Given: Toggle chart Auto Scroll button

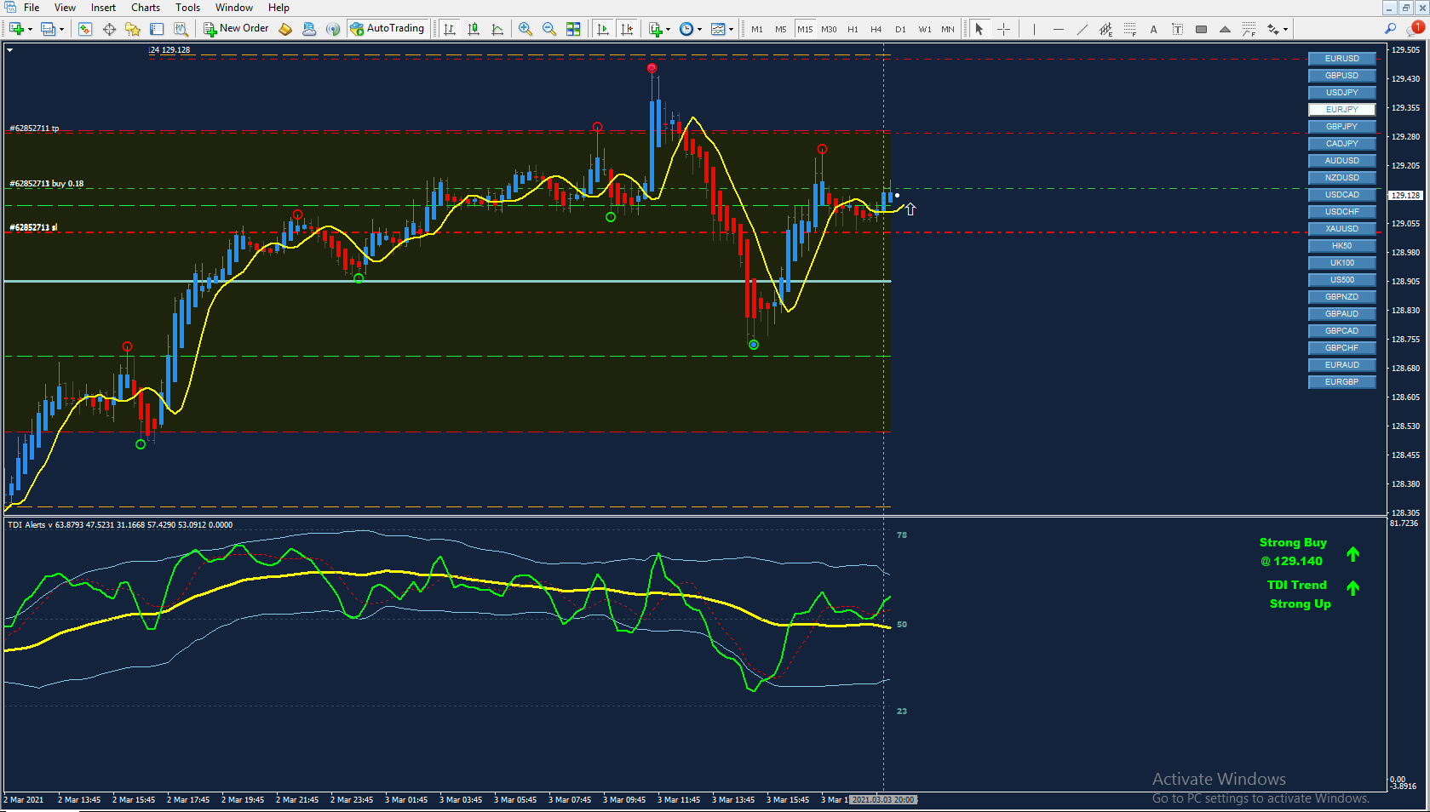Looking at the screenshot, I should tap(603, 29).
